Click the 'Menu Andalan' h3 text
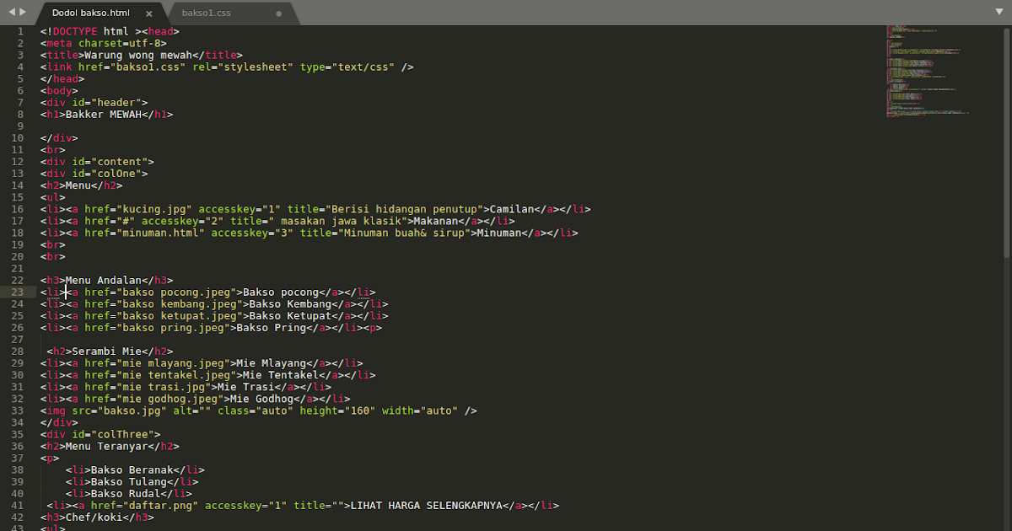This screenshot has width=1012, height=531. (x=105, y=280)
